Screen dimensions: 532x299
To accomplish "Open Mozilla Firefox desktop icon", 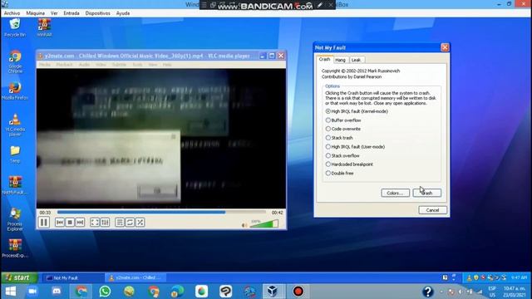I will (x=15, y=91).
